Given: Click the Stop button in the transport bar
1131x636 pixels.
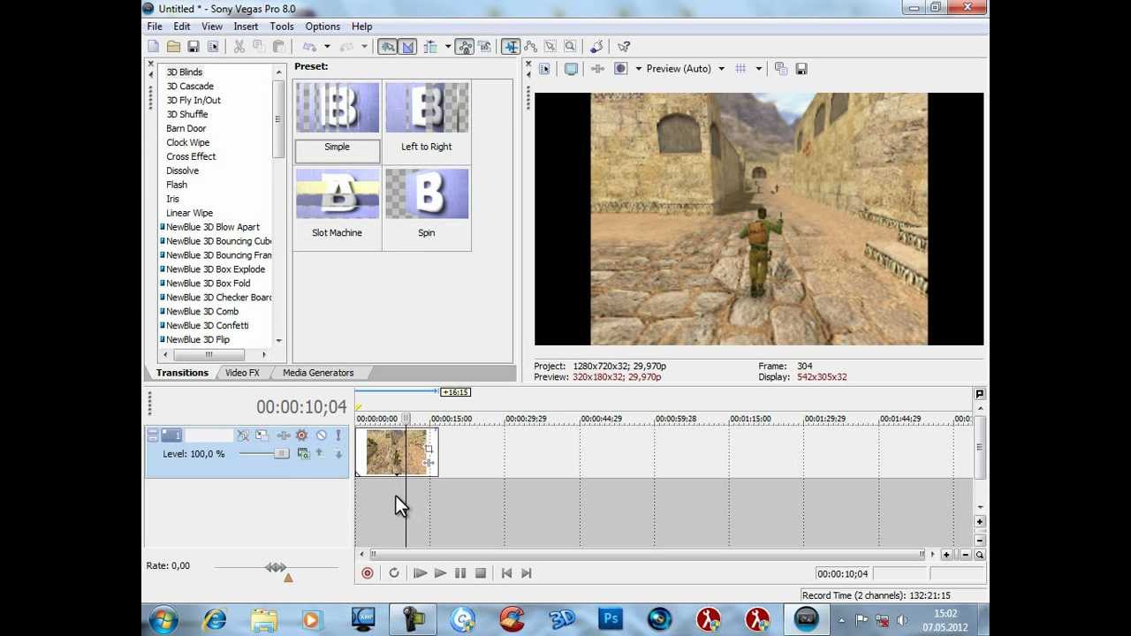Looking at the screenshot, I should coord(480,573).
